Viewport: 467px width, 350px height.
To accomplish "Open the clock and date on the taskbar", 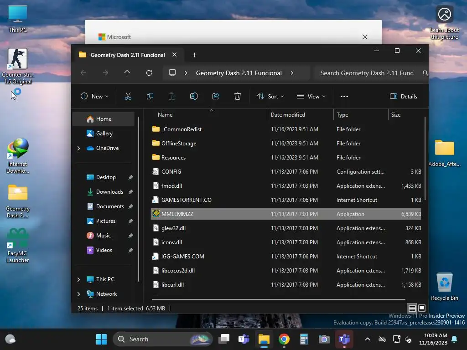I will (433, 339).
